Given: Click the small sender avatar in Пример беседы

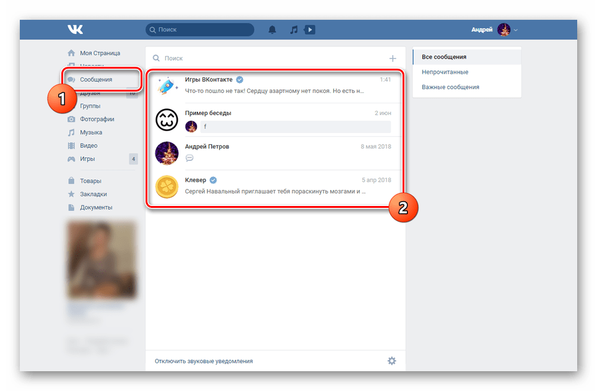Looking at the screenshot, I should click(191, 126).
